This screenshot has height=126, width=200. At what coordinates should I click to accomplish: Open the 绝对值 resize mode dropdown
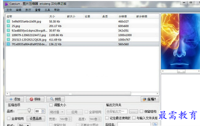(57, 112)
